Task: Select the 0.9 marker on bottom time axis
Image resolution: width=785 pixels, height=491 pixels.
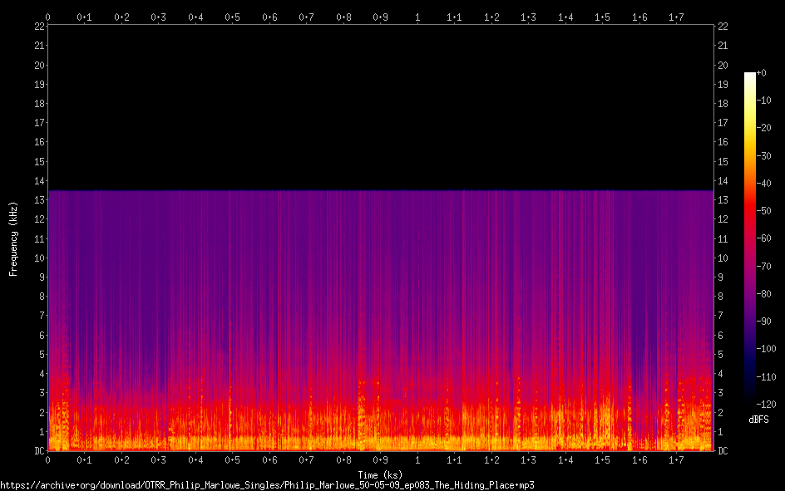Action: click(380, 460)
